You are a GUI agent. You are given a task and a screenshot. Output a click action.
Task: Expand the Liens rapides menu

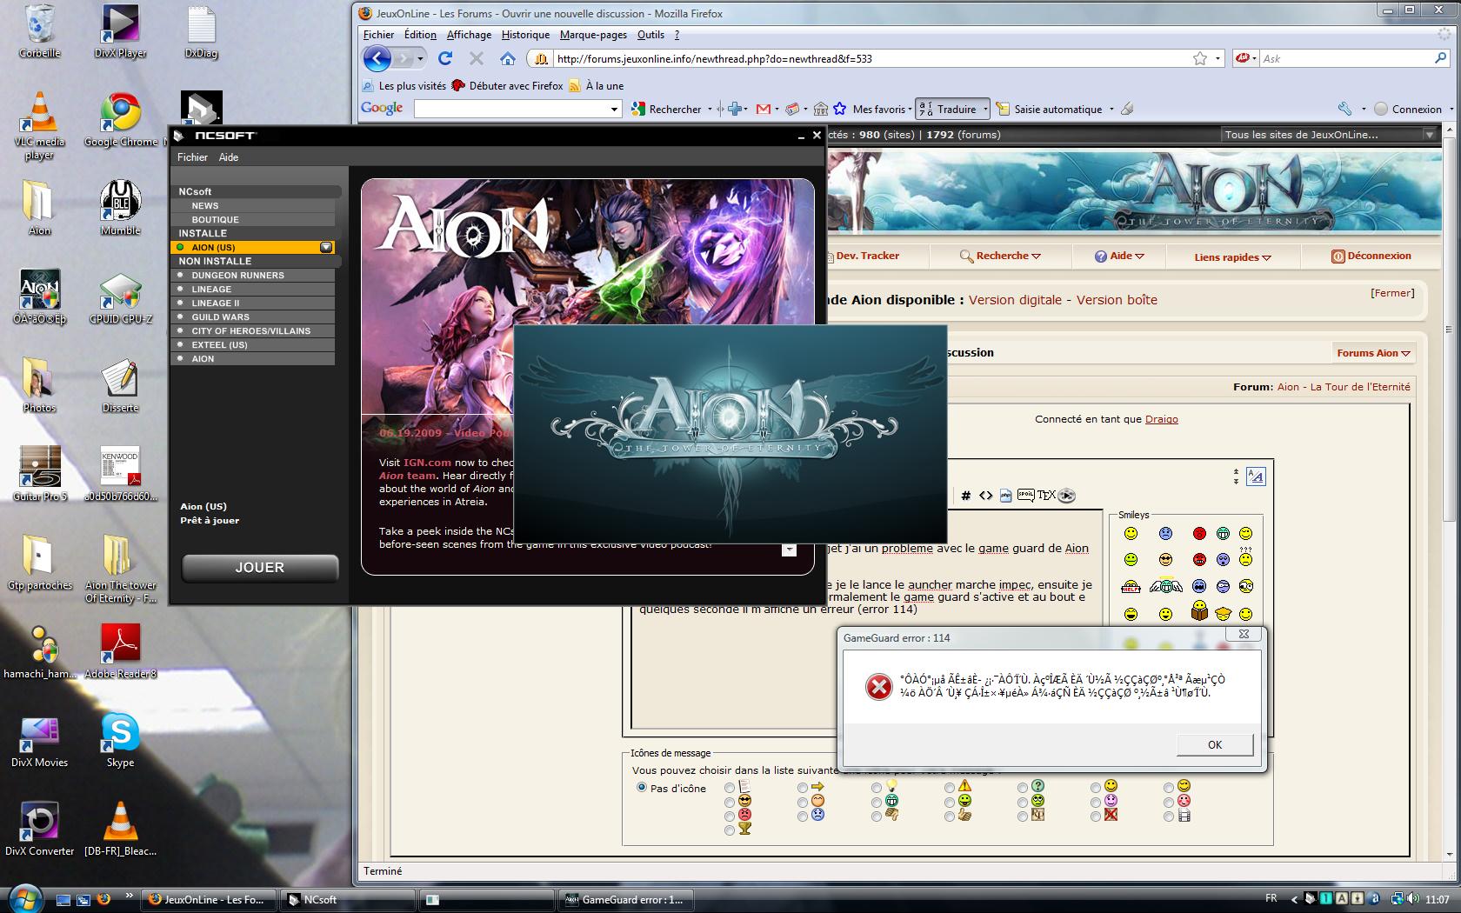[1232, 257]
